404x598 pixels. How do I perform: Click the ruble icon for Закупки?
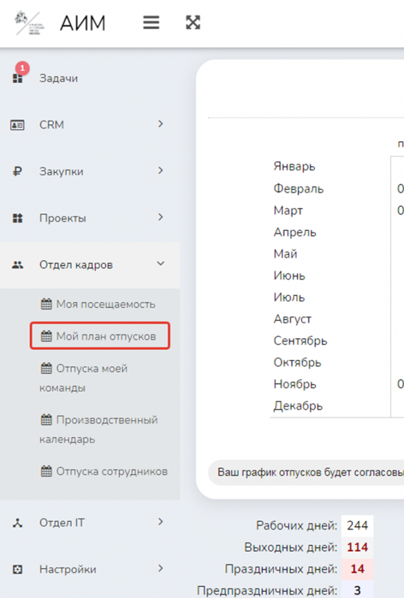tap(17, 172)
